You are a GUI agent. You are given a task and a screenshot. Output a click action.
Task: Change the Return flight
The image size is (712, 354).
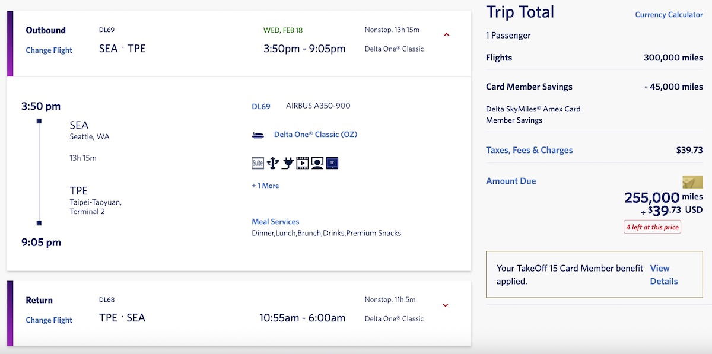click(49, 320)
